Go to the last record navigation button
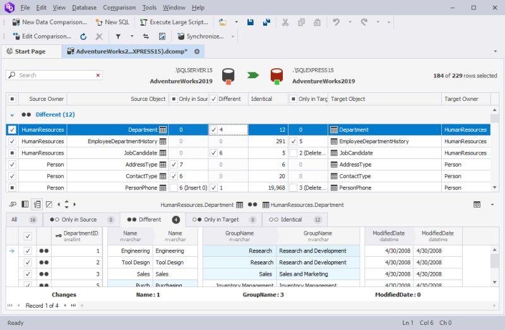 (x=73, y=305)
